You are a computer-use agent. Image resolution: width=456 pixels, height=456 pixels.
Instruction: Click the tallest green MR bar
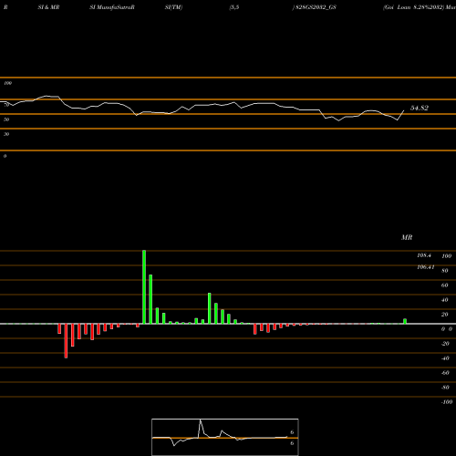tap(144, 287)
